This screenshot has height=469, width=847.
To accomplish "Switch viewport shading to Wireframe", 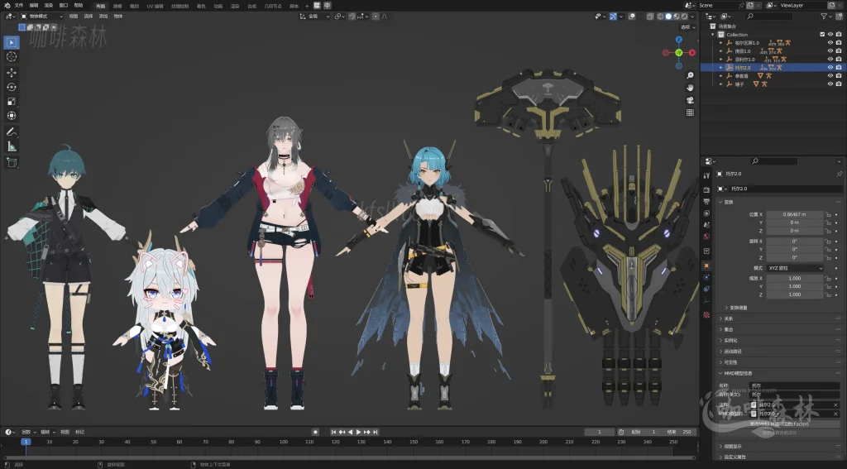I will point(660,17).
